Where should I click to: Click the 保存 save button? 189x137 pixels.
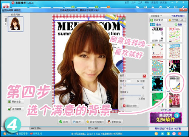pos(77,122)
